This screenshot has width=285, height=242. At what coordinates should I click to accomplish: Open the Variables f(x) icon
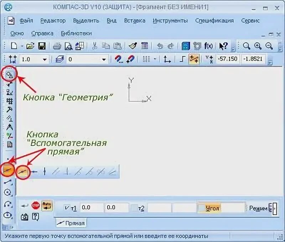(x=208, y=46)
